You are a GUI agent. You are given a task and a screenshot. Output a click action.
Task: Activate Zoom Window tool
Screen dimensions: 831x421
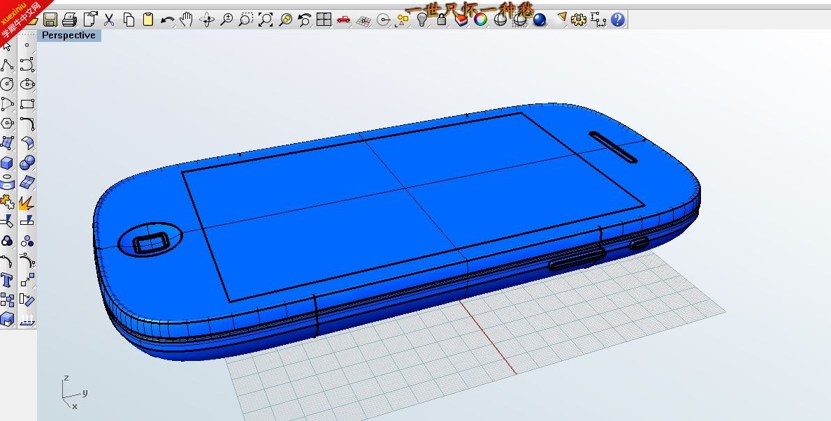point(245,20)
